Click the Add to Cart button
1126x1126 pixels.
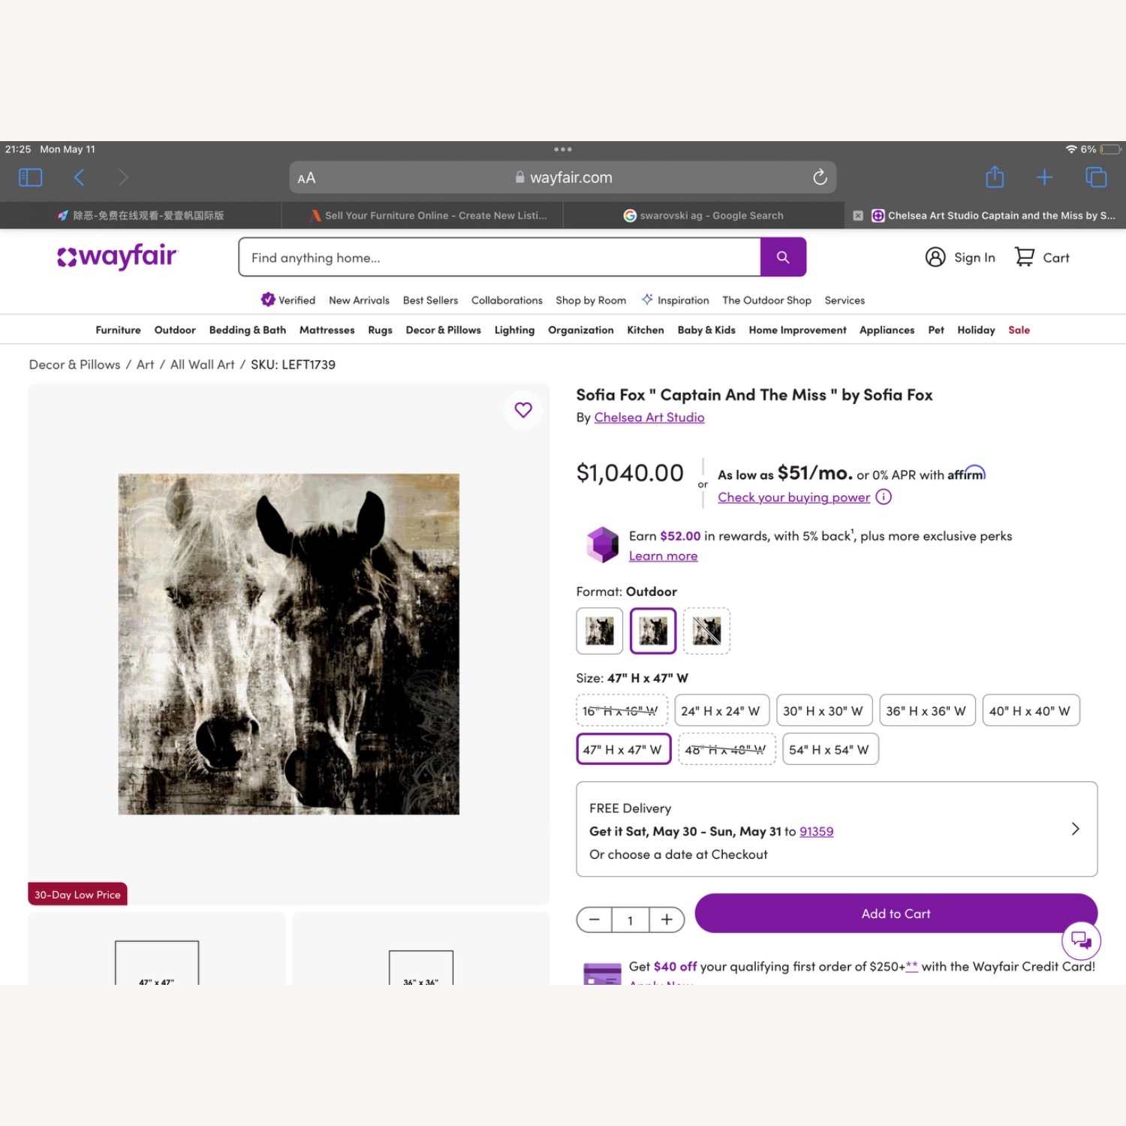click(x=896, y=914)
